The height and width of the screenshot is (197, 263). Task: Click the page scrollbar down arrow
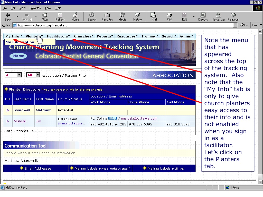pos(260,182)
